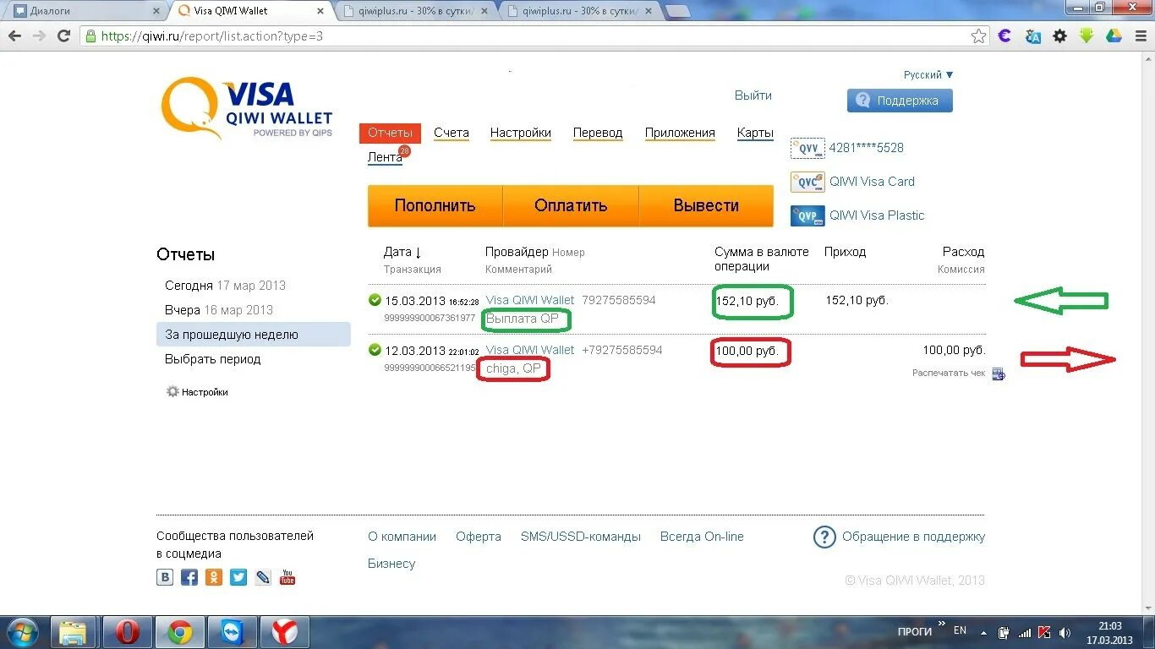
Task: Click the Вывести button
Action: [706, 205]
